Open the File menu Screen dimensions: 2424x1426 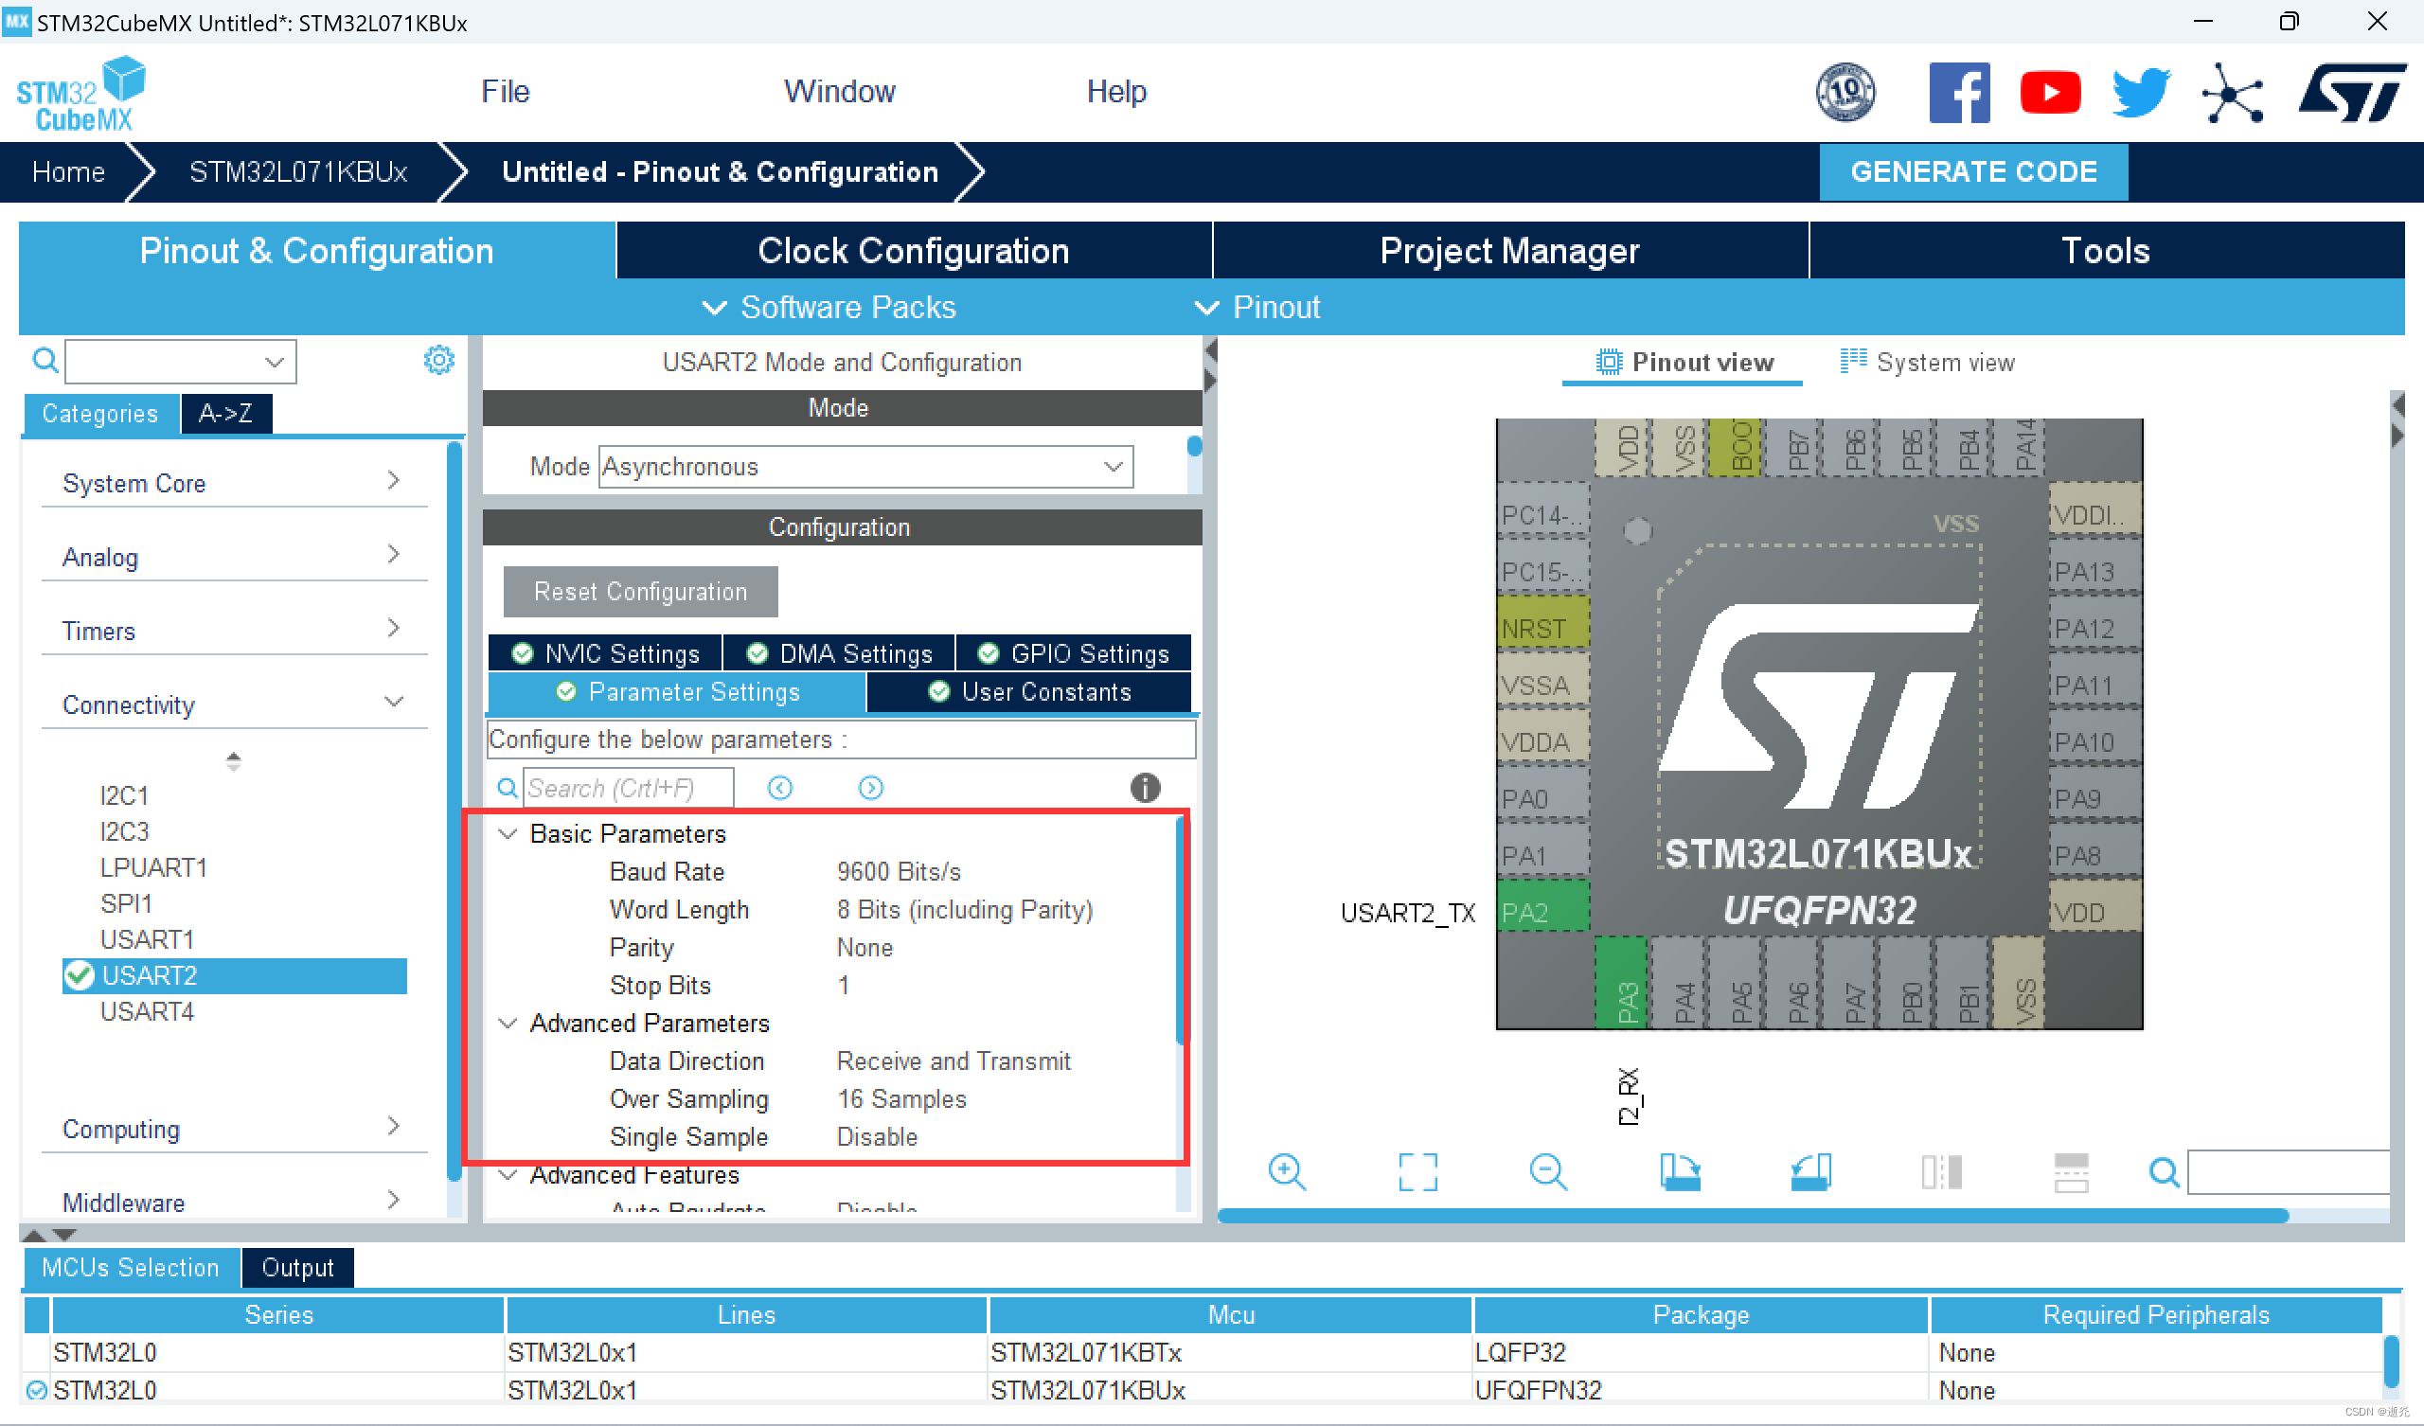505,92
